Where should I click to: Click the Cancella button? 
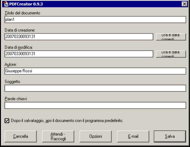21,136
